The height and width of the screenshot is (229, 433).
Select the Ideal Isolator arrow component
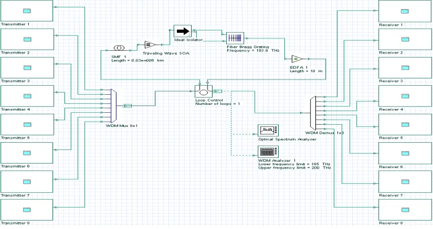(x=183, y=31)
